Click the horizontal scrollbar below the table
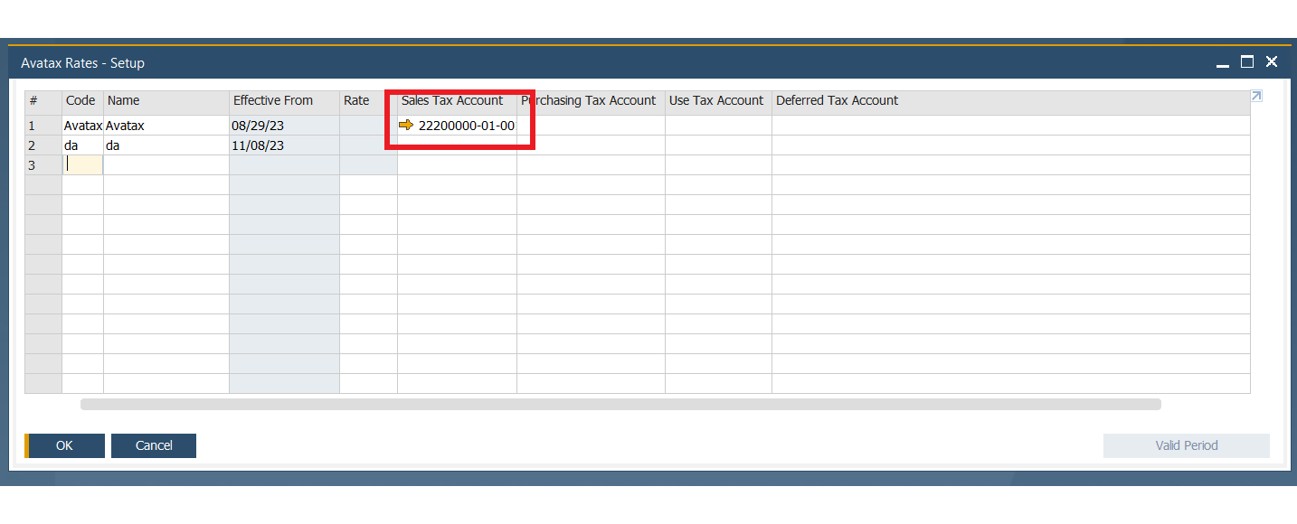 coord(620,405)
